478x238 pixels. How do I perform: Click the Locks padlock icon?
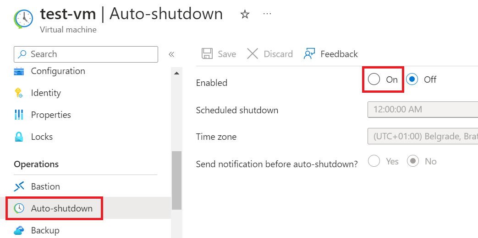(19, 137)
